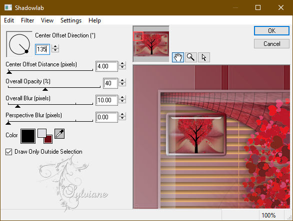The image size is (293, 221).
Task: Increase the Perspective Blur value
Action: (x=122, y=114)
